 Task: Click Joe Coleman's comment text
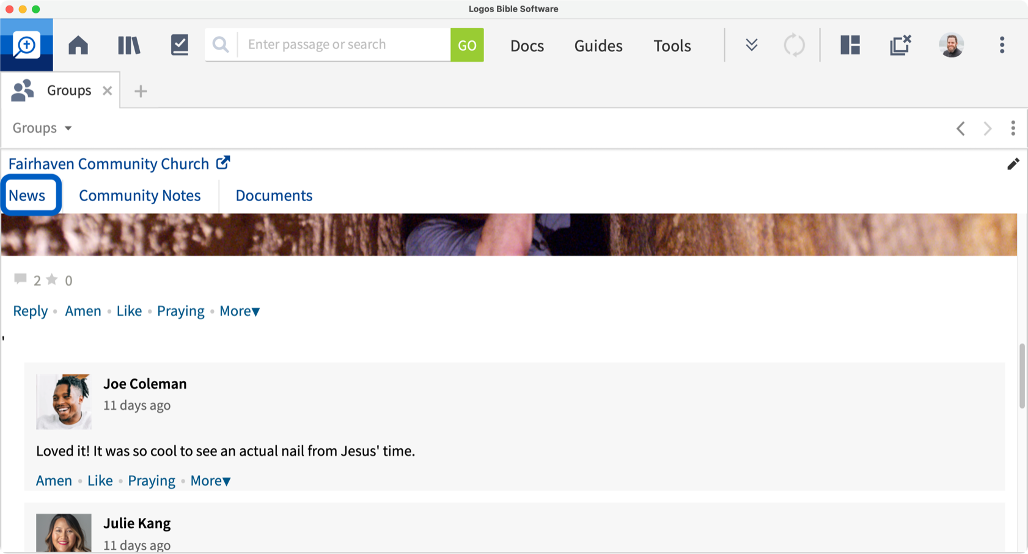point(226,451)
